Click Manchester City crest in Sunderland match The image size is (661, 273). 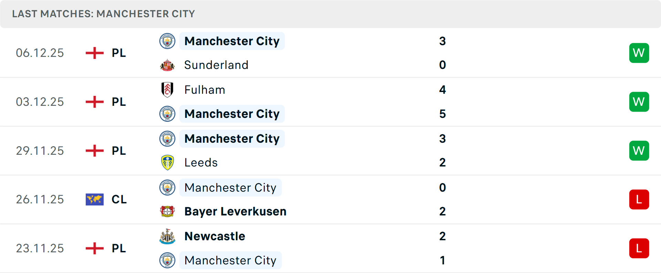(x=167, y=41)
